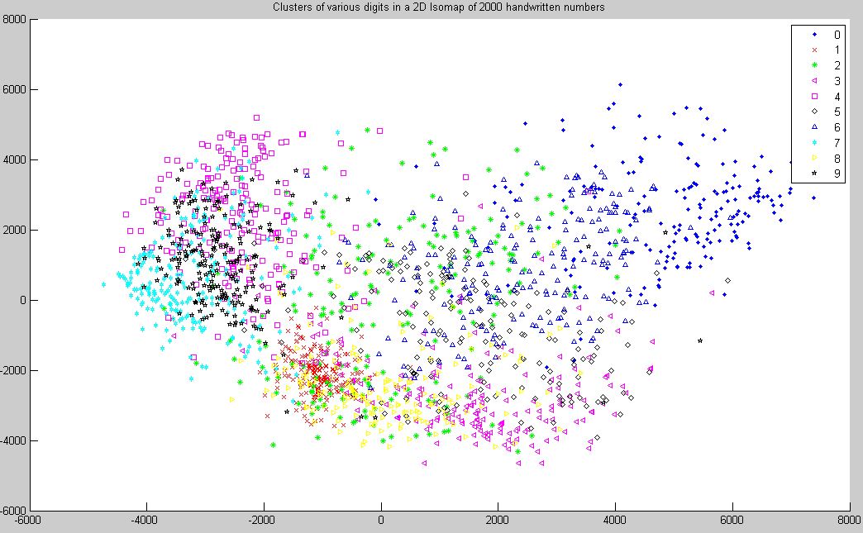863x533 pixels.
Task: Click the legend label "5"
Action: 837,112
